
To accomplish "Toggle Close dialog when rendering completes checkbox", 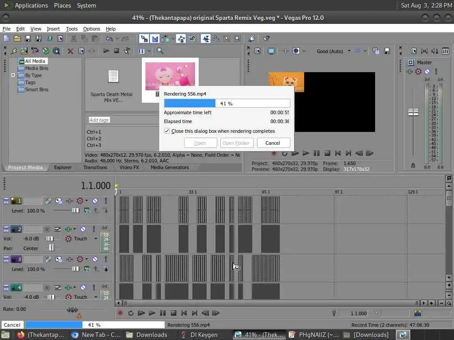I will pos(167,131).
